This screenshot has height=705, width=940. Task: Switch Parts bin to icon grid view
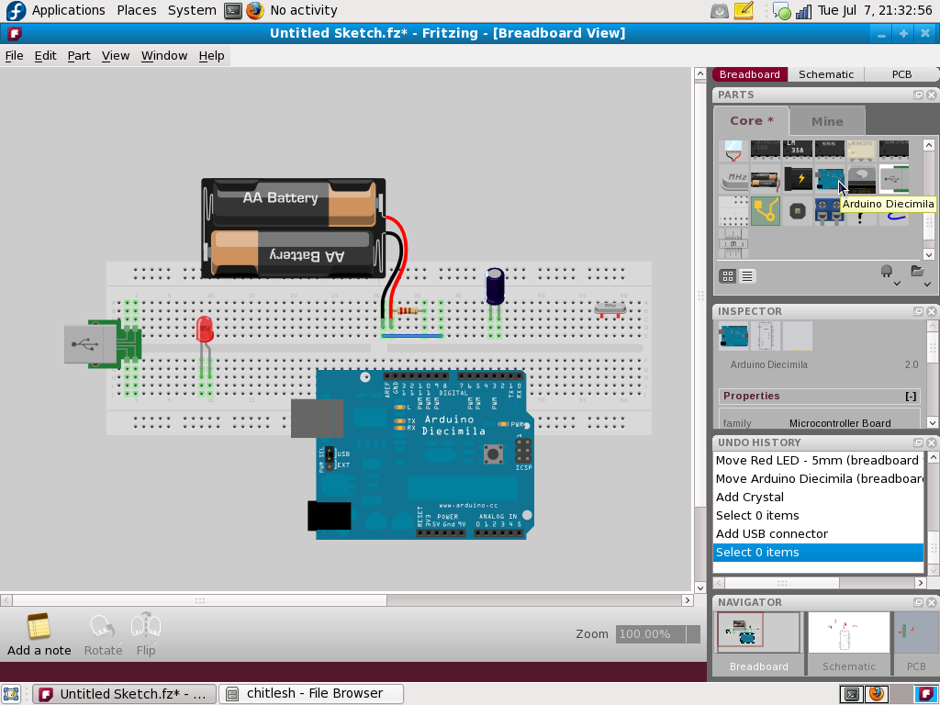click(x=728, y=275)
